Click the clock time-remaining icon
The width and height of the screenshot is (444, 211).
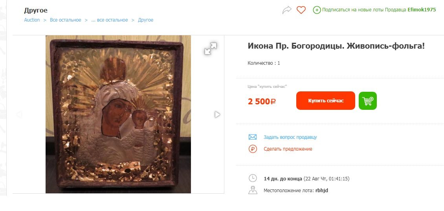(253, 178)
